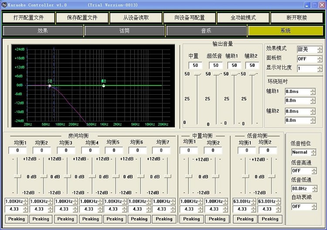The image size is (327, 230).
Task: Click the 辅助1 volume slider handle
Action: 235,74
